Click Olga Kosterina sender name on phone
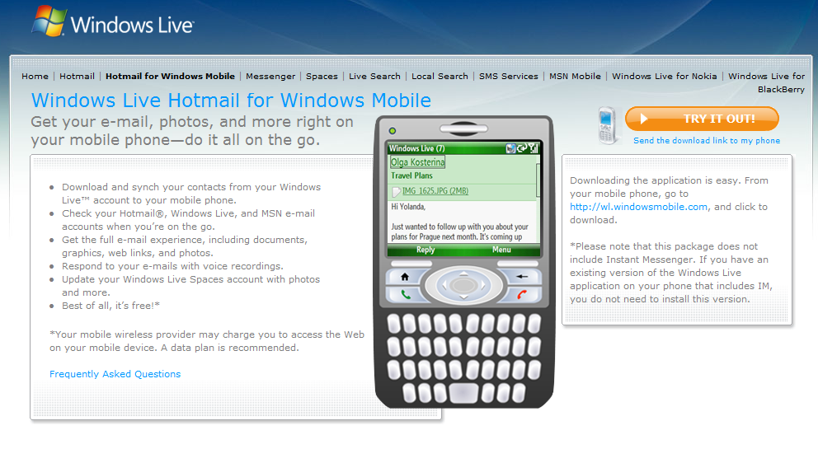Screen dimensions: 818x449 coord(418,162)
